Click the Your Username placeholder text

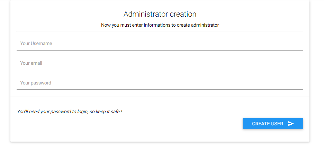coord(36,44)
